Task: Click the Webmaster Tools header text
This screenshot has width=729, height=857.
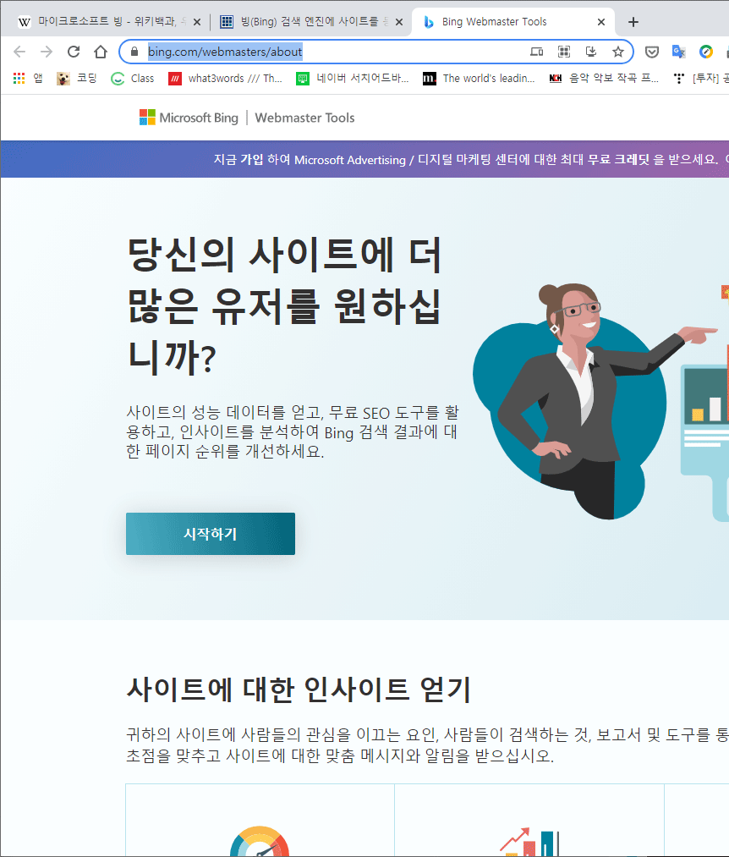Action: click(304, 118)
